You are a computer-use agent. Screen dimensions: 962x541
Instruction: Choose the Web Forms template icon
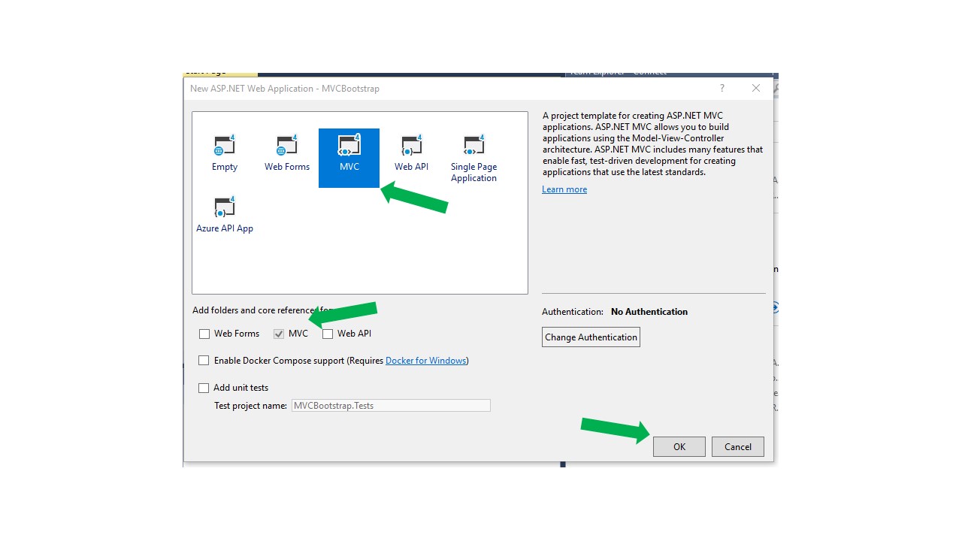coord(287,154)
